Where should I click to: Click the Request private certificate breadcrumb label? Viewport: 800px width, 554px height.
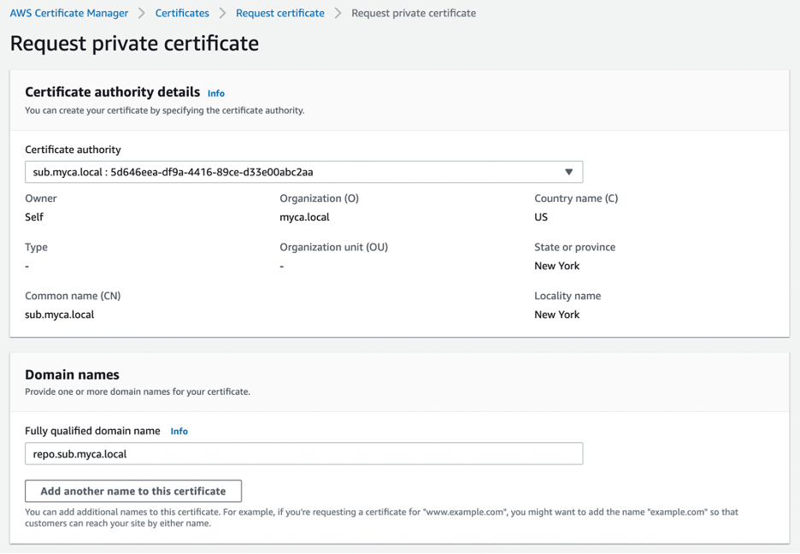point(413,13)
